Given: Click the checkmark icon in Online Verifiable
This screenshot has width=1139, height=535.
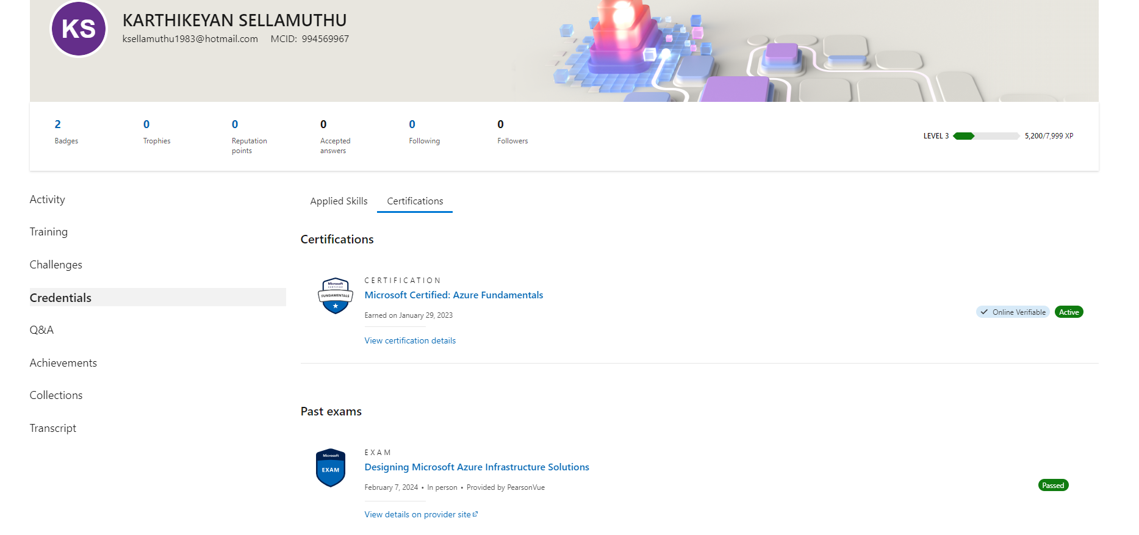Looking at the screenshot, I should click(x=984, y=312).
